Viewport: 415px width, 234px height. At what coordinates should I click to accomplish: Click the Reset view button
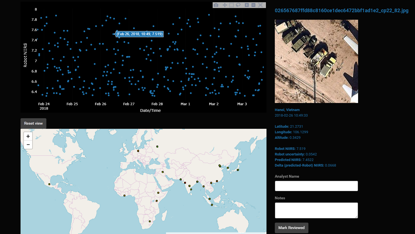pyautogui.click(x=33, y=123)
